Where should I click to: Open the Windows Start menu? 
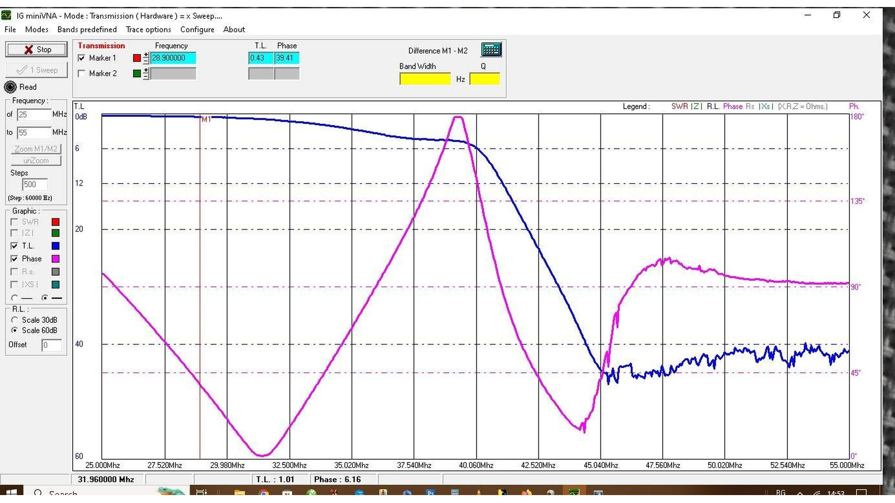tap(12, 493)
